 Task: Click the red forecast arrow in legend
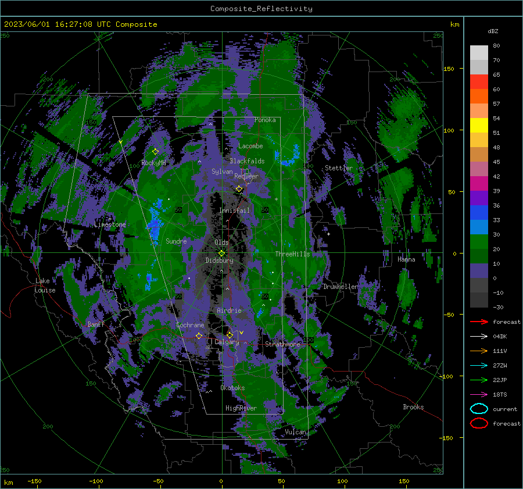[479, 322]
